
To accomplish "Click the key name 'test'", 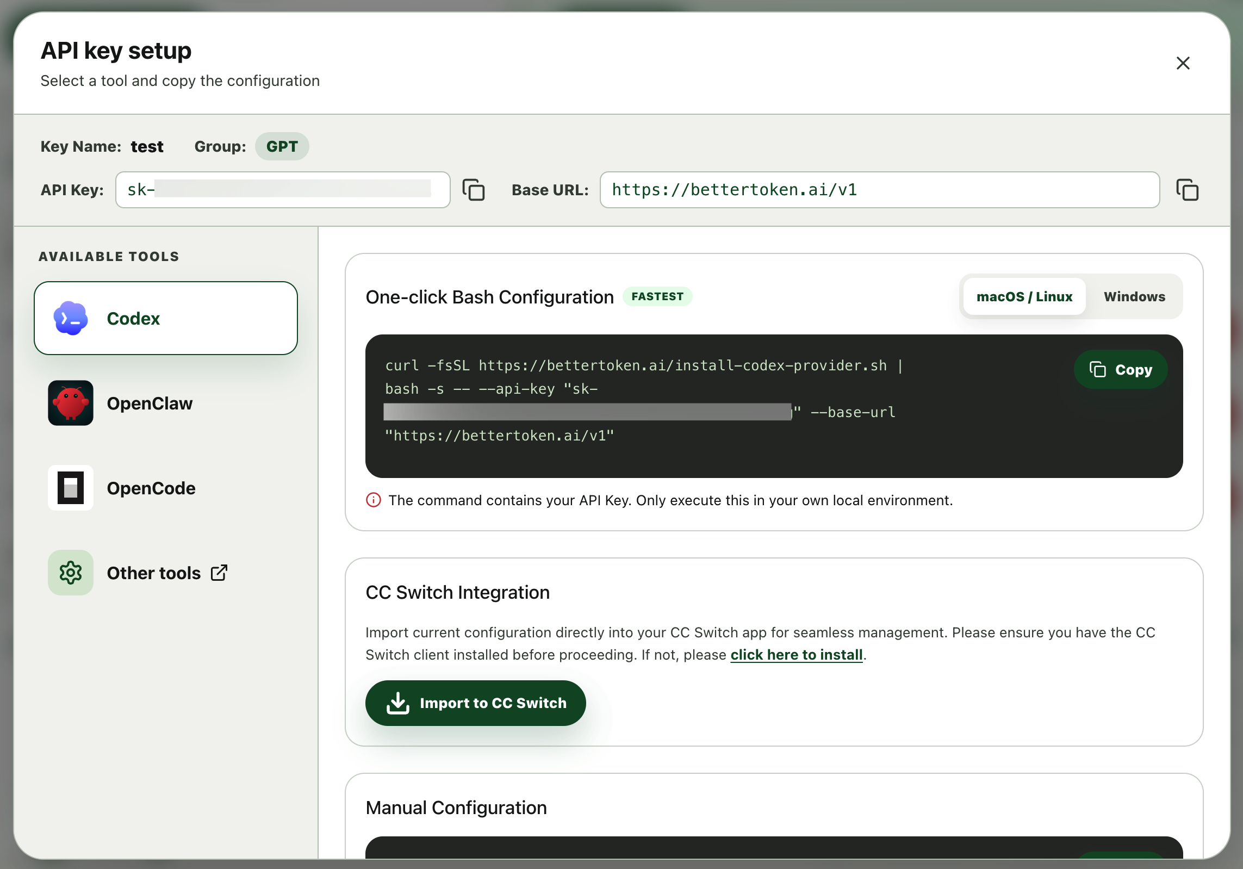I will 147,146.
